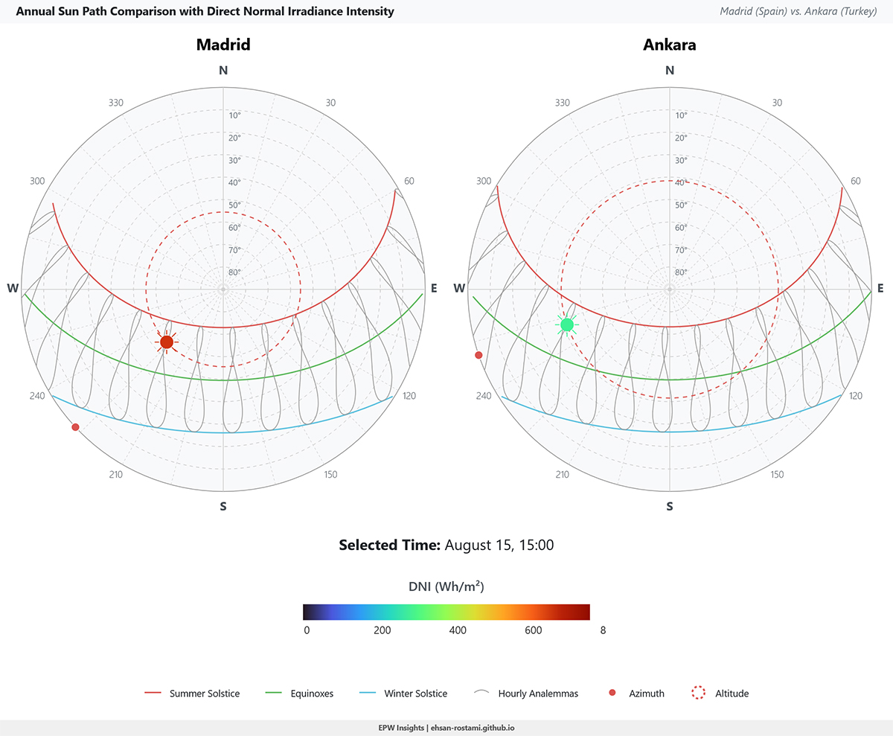Viewport: 893px width, 736px height.
Task: Select the Equinoxes green curve on Ankara chart
Action: 669,378
